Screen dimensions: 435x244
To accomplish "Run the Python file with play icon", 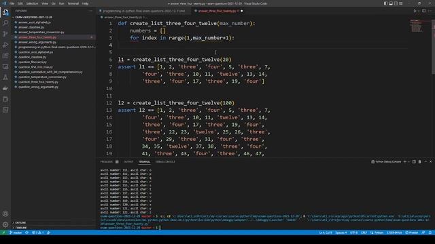I will click(415, 11).
